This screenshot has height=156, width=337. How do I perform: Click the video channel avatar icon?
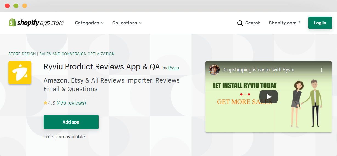tap(214, 70)
